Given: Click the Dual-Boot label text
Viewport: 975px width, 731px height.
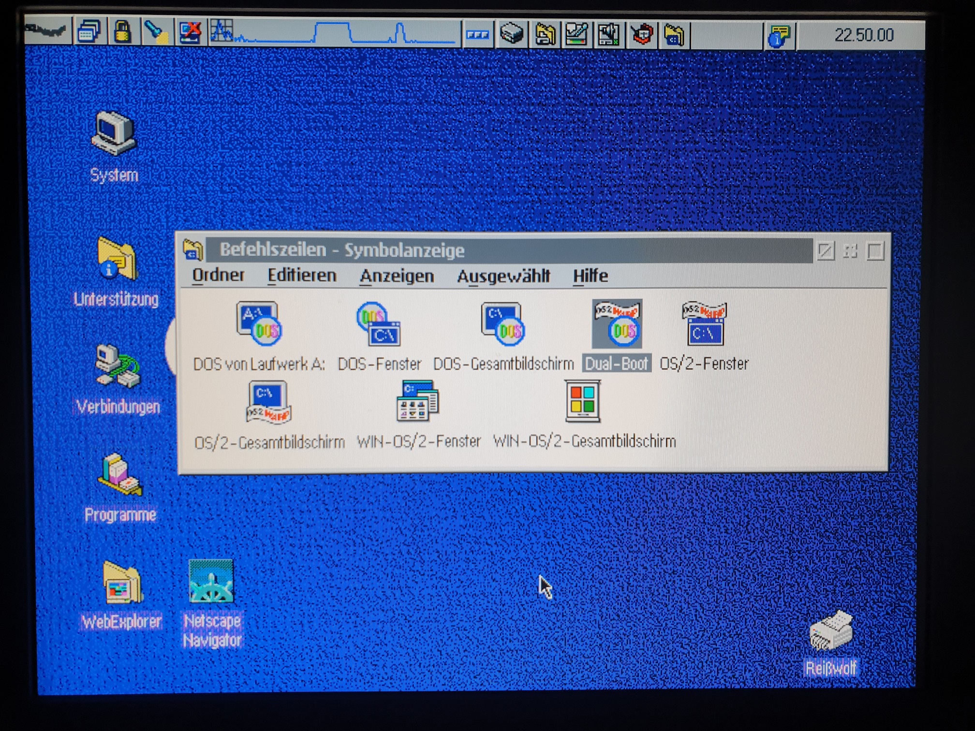Looking at the screenshot, I should (617, 363).
